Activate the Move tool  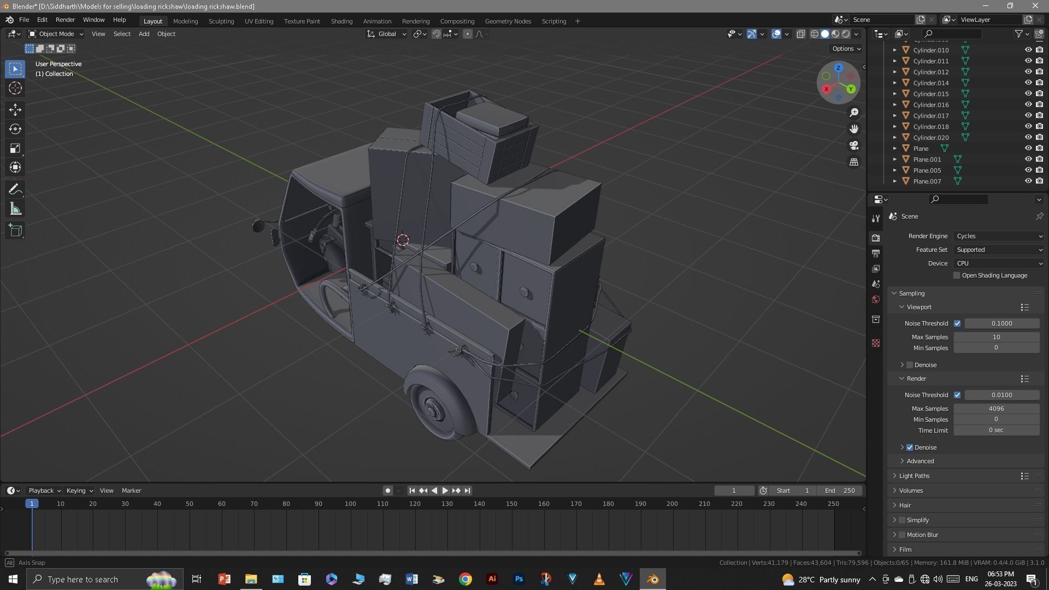coord(15,110)
